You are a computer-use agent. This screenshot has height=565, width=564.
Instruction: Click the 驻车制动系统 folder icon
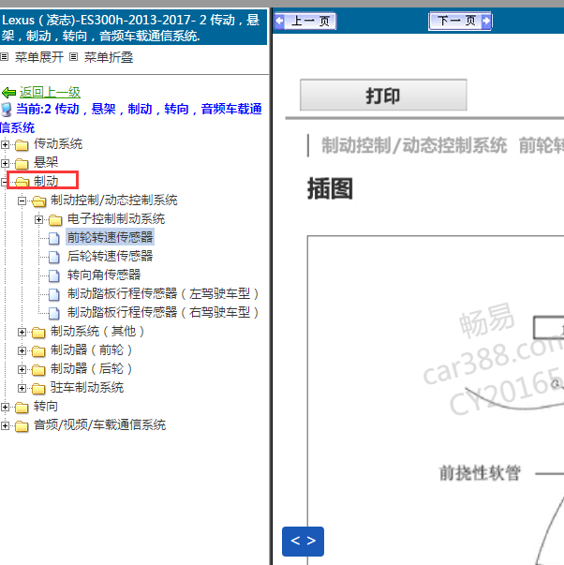38,389
